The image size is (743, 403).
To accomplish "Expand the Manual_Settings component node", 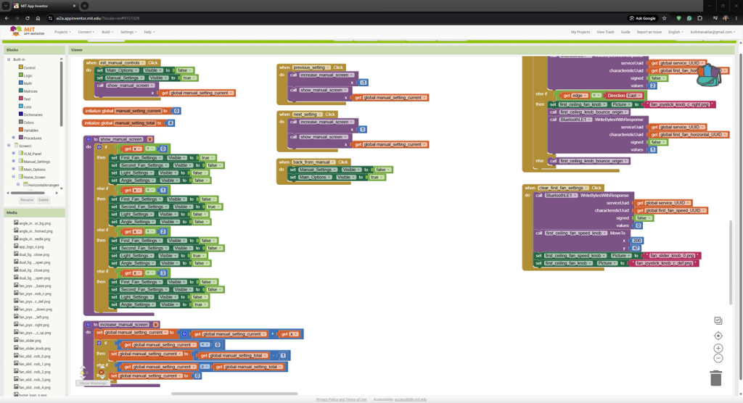I will 13,162.
